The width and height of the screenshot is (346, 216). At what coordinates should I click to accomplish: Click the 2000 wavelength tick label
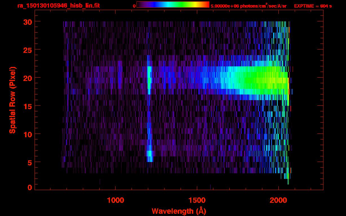click(x=278, y=200)
